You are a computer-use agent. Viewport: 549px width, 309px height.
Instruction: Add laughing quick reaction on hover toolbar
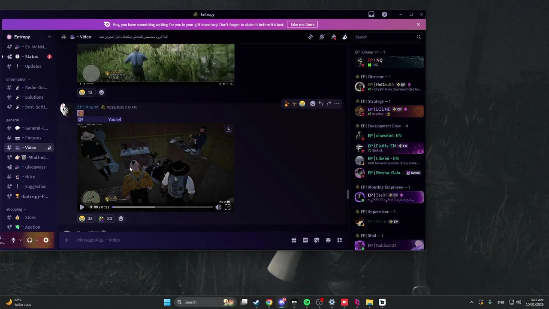coord(302,104)
